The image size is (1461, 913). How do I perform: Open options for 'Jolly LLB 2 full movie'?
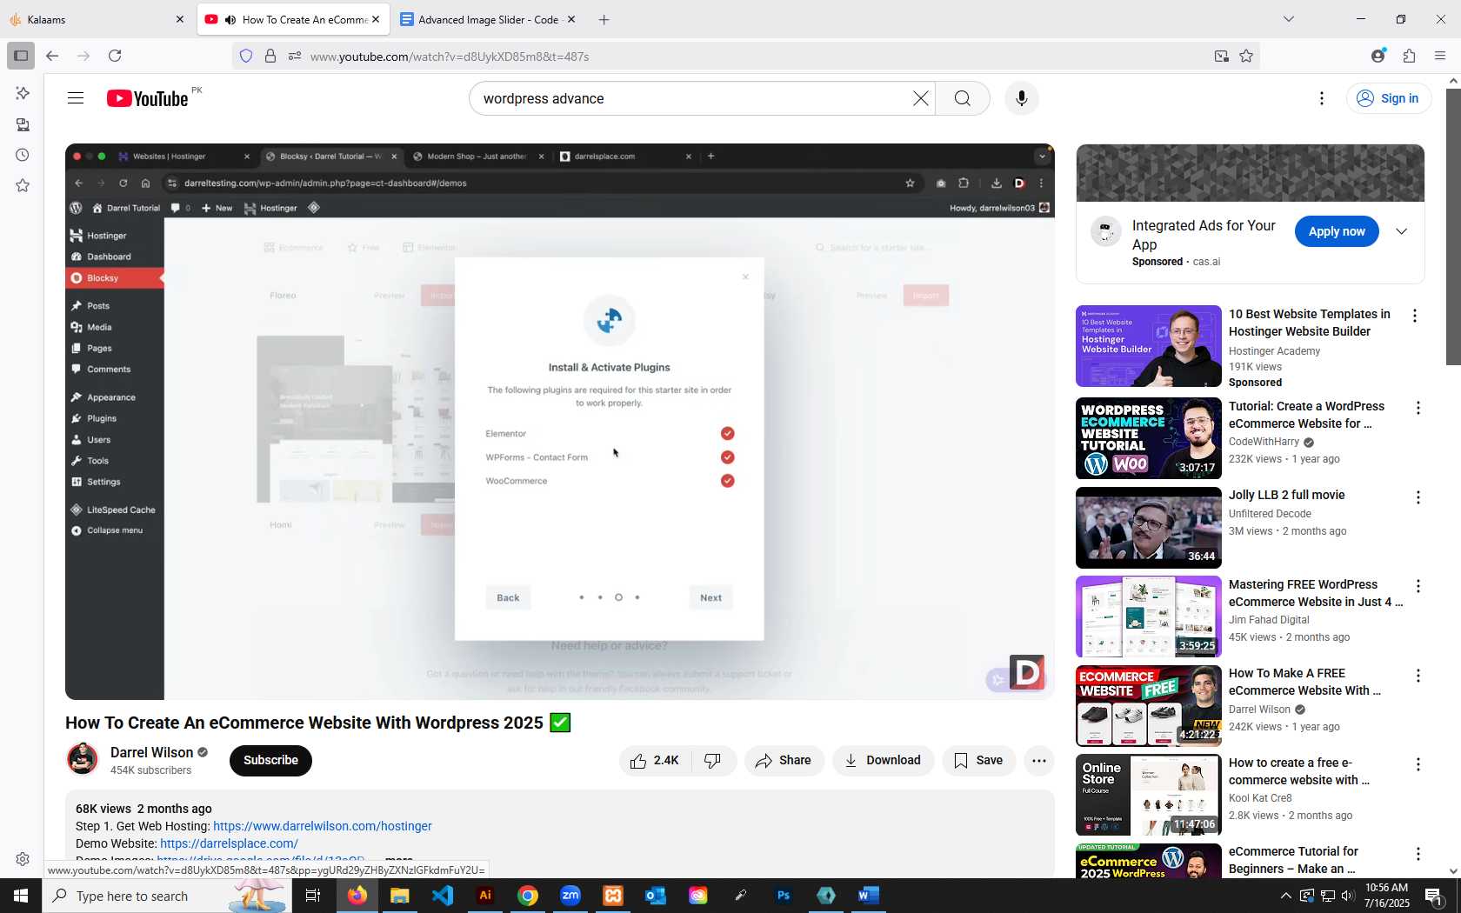pos(1418,497)
